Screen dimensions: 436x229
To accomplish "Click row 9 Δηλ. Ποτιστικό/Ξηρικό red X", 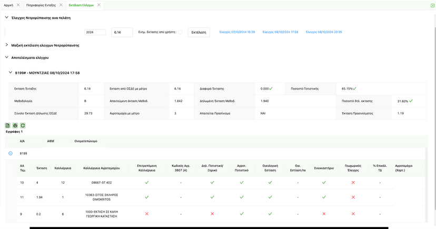I will [x=212, y=214].
